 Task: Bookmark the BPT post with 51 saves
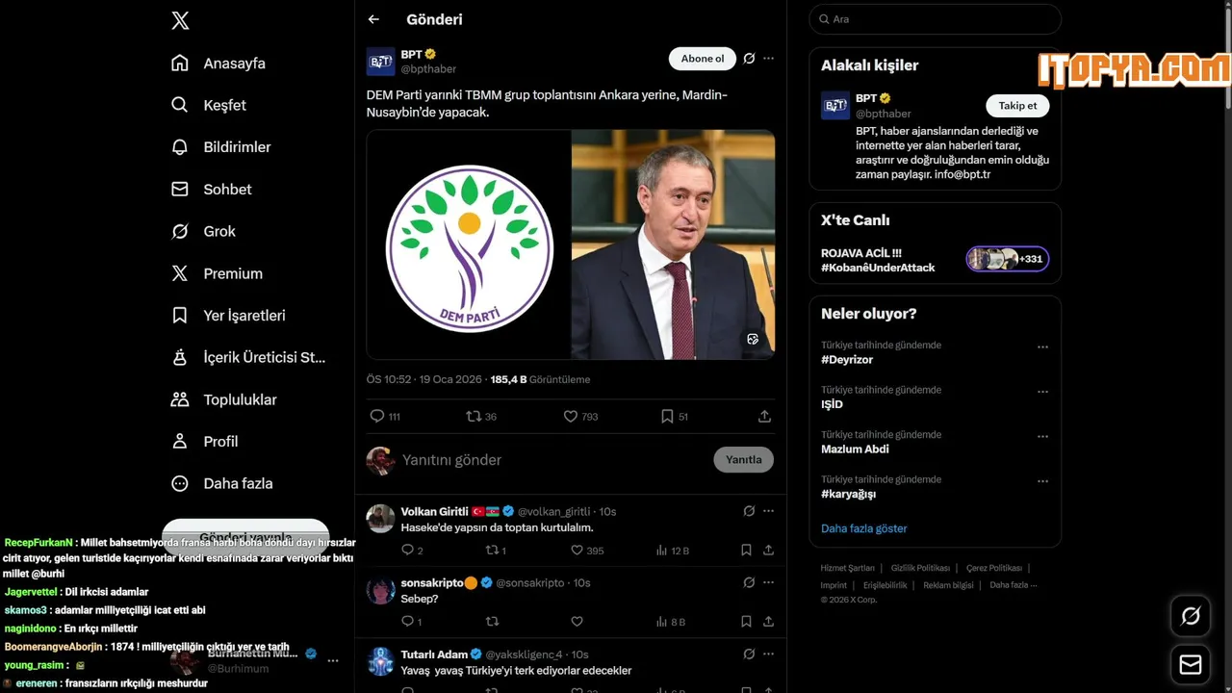pyautogui.click(x=675, y=417)
